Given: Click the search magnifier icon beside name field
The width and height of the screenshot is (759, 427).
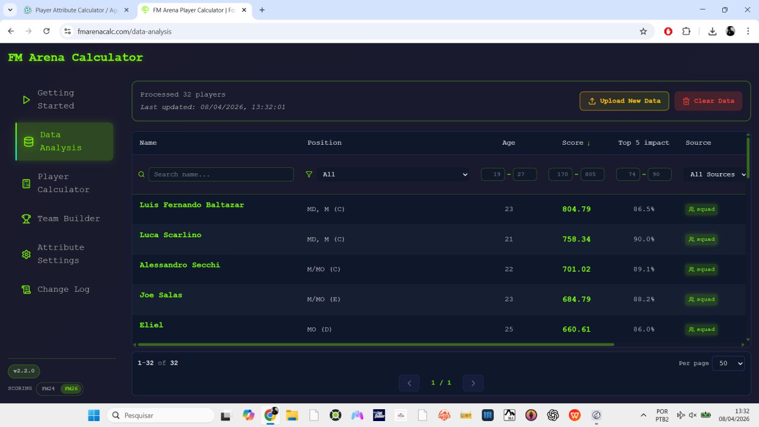Looking at the screenshot, I should (141, 174).
